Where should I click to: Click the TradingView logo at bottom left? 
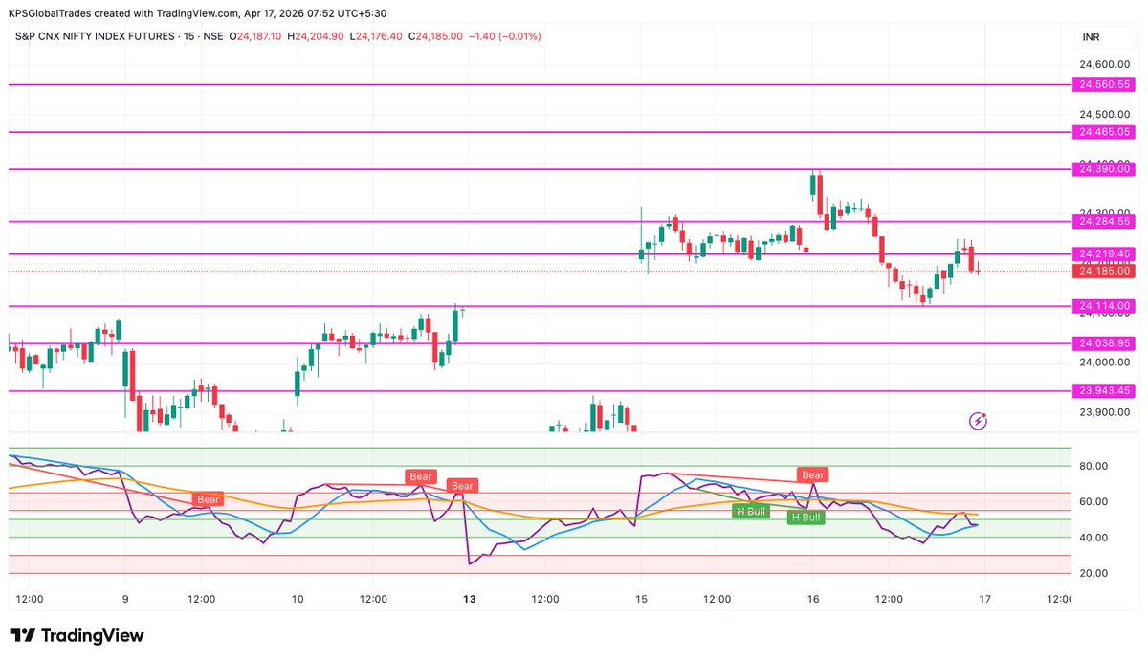tap(76, 635)
